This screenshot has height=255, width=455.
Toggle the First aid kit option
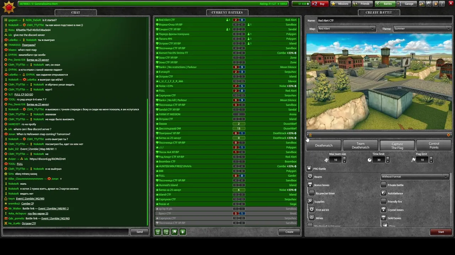point(312,210)
